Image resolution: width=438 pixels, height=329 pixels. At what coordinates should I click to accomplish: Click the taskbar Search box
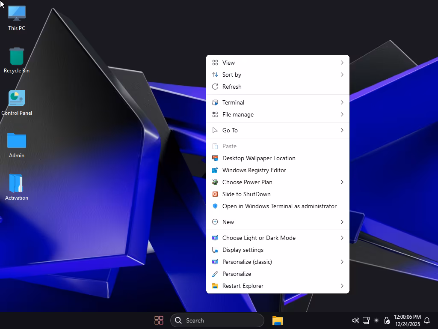click(x=217, y=320)
